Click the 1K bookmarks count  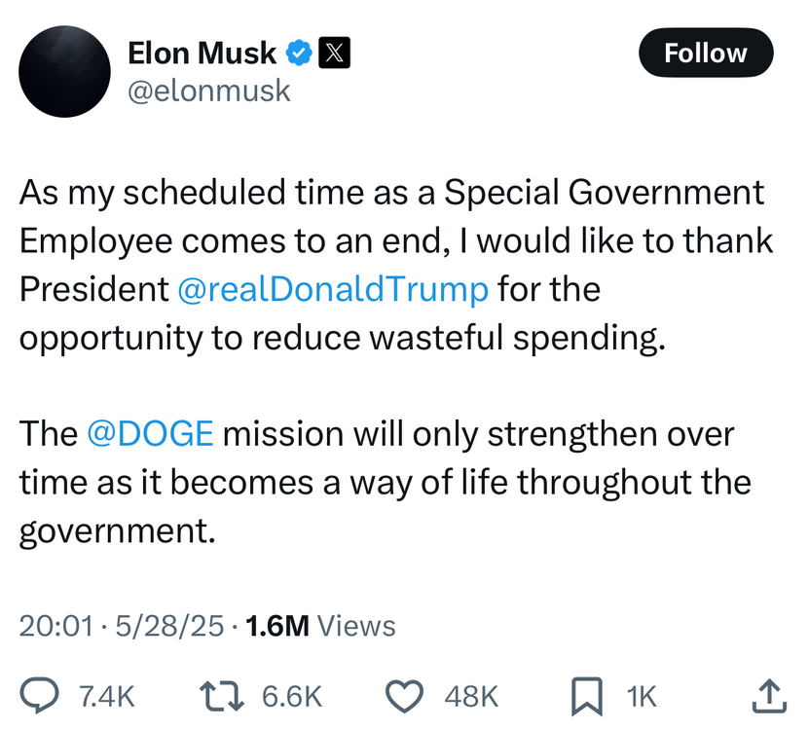(x=642, y=696)
